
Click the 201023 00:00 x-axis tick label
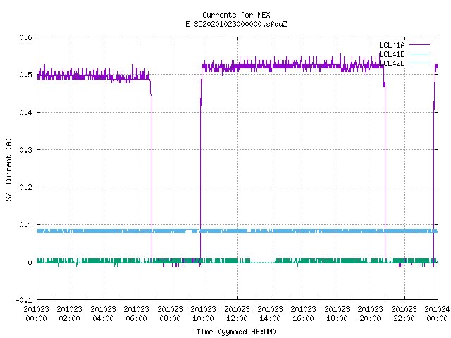click(x=36, y=313)
